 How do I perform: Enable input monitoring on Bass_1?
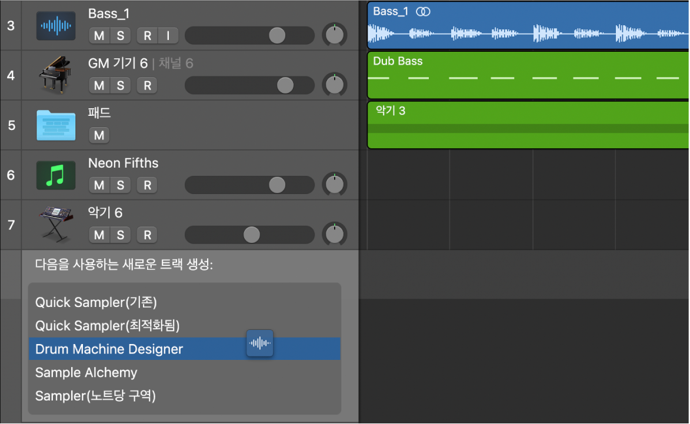pos(169,35)
